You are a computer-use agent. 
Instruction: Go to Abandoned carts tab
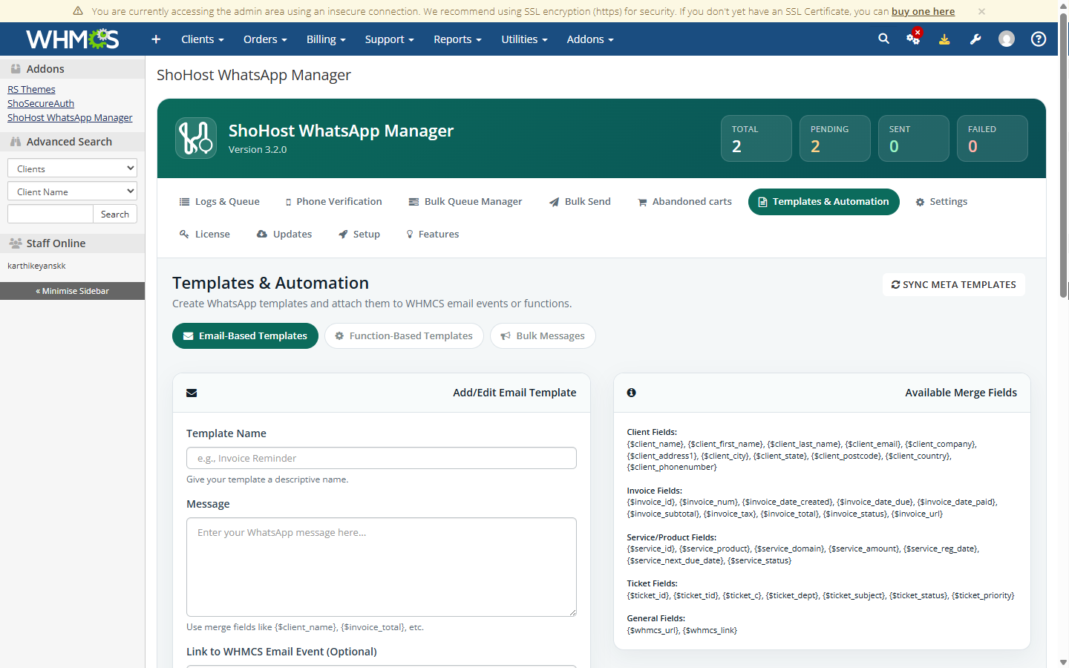click(x=684, y=202)
